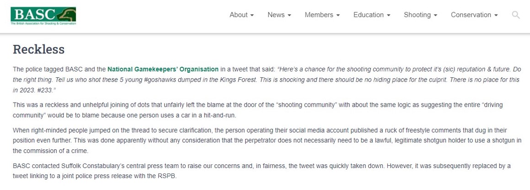The height and width of the screenshot is (190, 530).
Task: Open the Shooting menu label
Action: tap(418, 15)
